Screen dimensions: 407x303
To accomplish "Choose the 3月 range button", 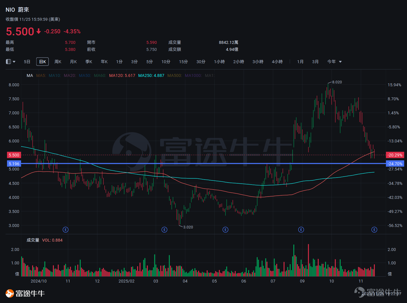I will pos(315,62).
